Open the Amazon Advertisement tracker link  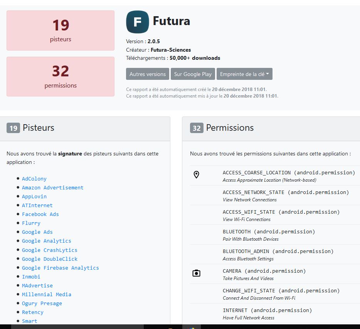coord(52,187)
